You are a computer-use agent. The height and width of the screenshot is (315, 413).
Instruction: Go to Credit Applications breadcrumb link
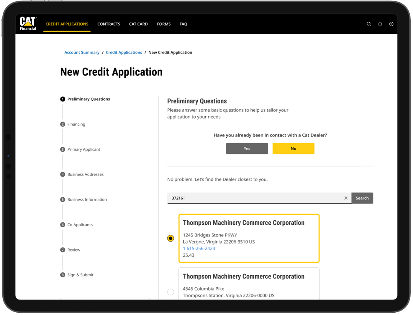124,52
